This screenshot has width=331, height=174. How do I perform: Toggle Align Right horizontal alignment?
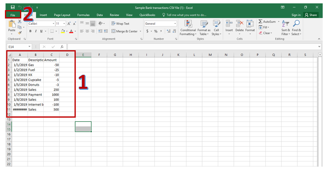(x=93, y=31)
